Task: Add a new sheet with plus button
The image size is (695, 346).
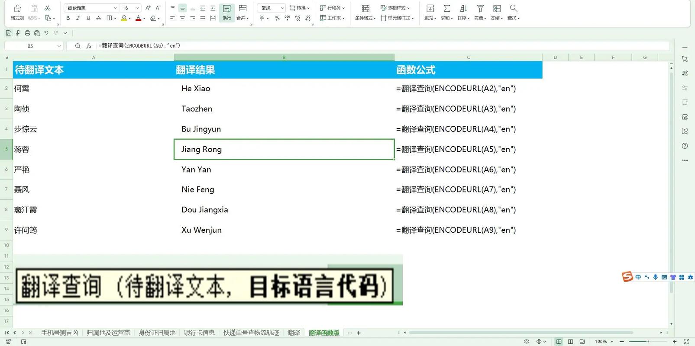Action: click(x=359, y=333)
